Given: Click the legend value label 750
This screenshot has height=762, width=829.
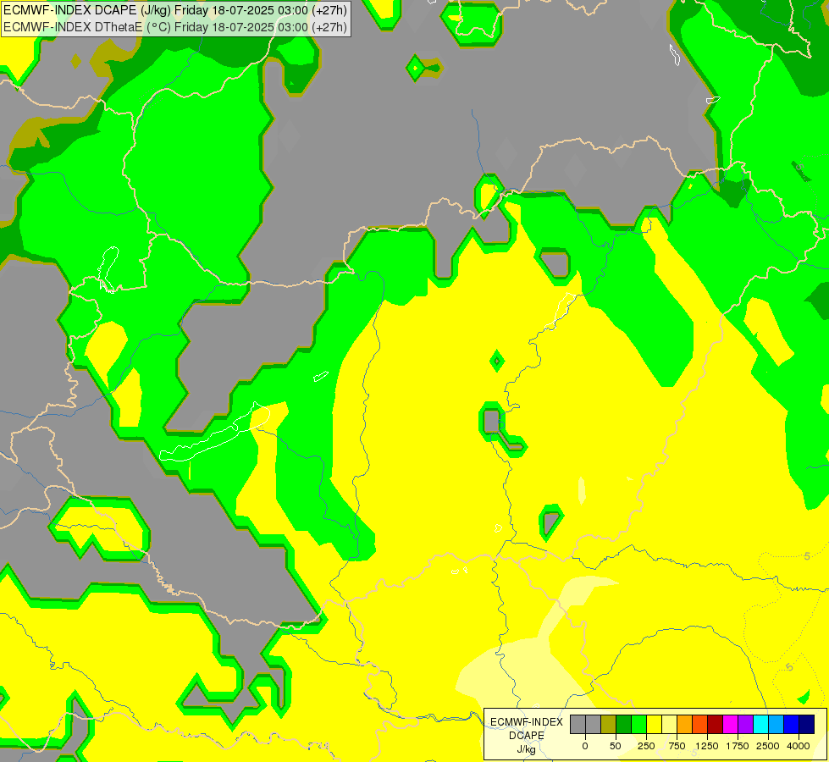Looking at the screenshot, I should (677, 746).
